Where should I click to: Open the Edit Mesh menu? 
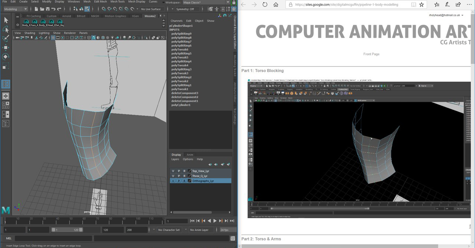tap(101, 2)
